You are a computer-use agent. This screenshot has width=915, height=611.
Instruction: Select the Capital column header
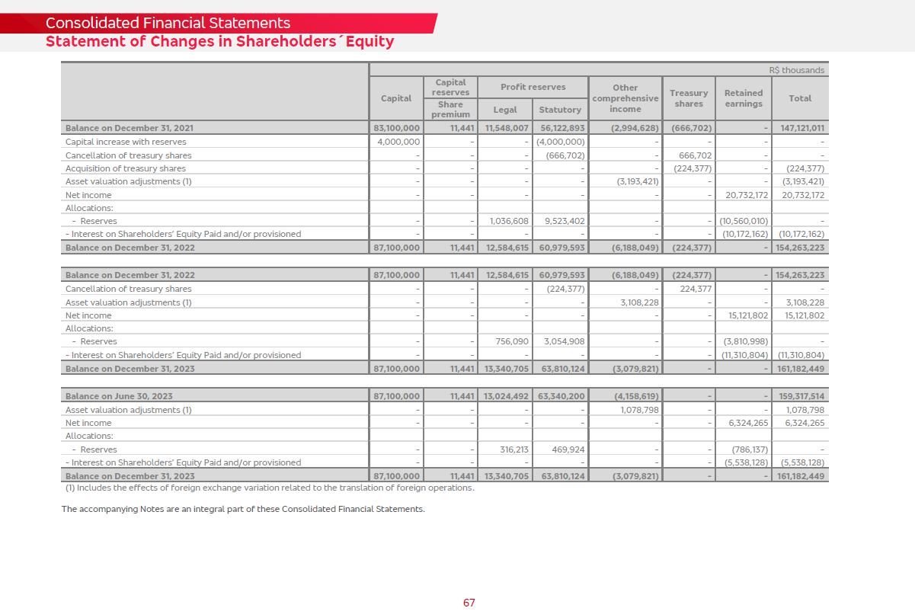tap(396, 98)
